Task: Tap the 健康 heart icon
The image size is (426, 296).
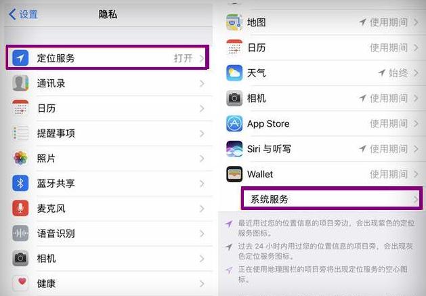Action: [x=20, y=283]
